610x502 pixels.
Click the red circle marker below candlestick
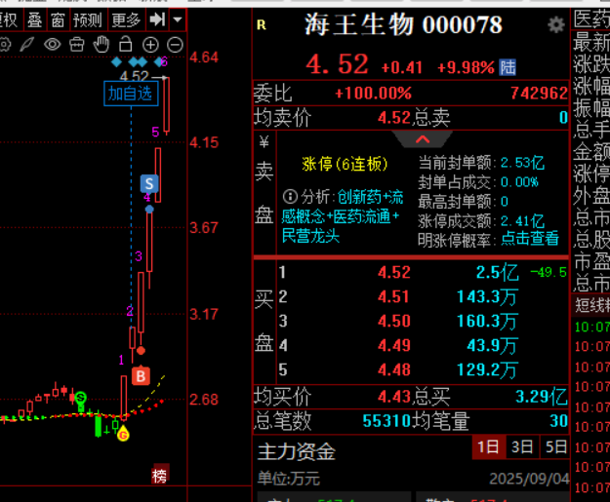coord(141,351)
